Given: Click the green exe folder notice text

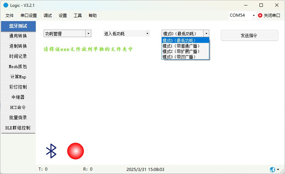Looking at the screenshot, I should (88, 49).
